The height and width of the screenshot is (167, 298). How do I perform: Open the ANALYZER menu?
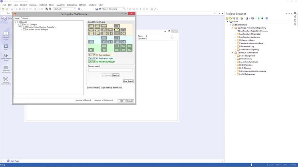pos(61,5)
